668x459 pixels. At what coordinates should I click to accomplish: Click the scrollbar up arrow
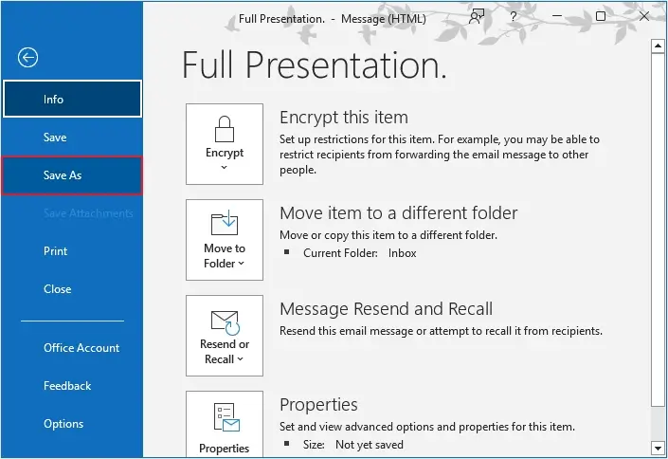click(x=658, y=45)
